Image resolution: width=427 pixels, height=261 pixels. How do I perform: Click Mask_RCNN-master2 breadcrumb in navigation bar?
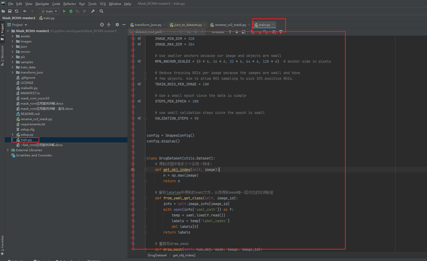tap(19, 18)
